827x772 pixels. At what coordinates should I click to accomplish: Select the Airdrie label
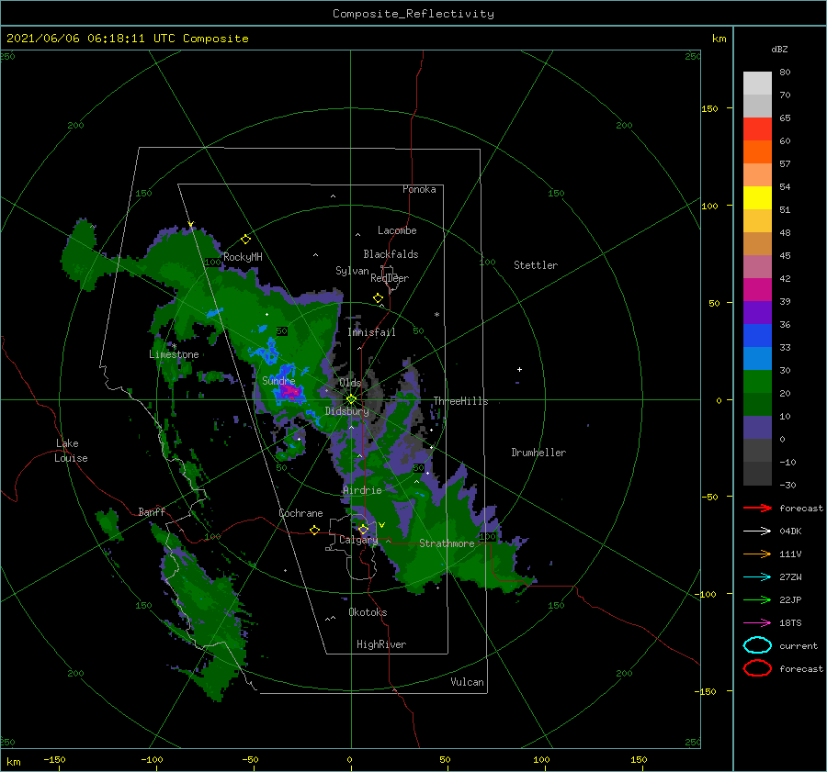pos(362,490)
